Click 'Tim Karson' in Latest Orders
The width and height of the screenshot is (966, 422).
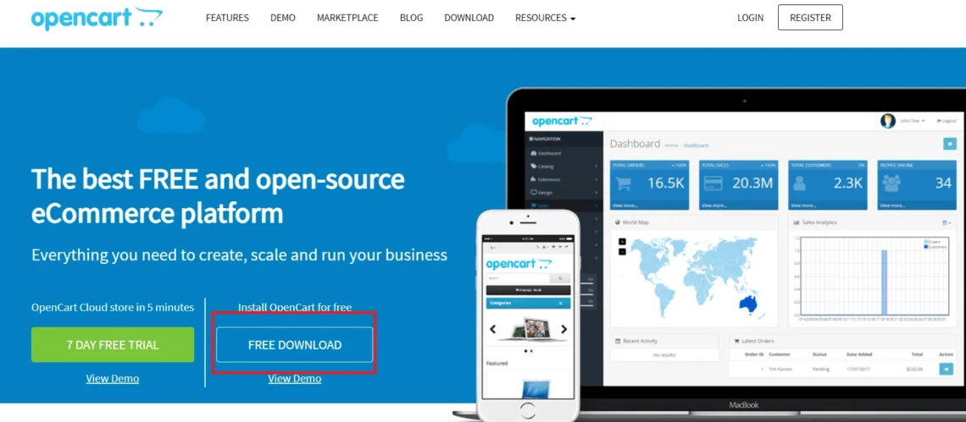point(779,369)
